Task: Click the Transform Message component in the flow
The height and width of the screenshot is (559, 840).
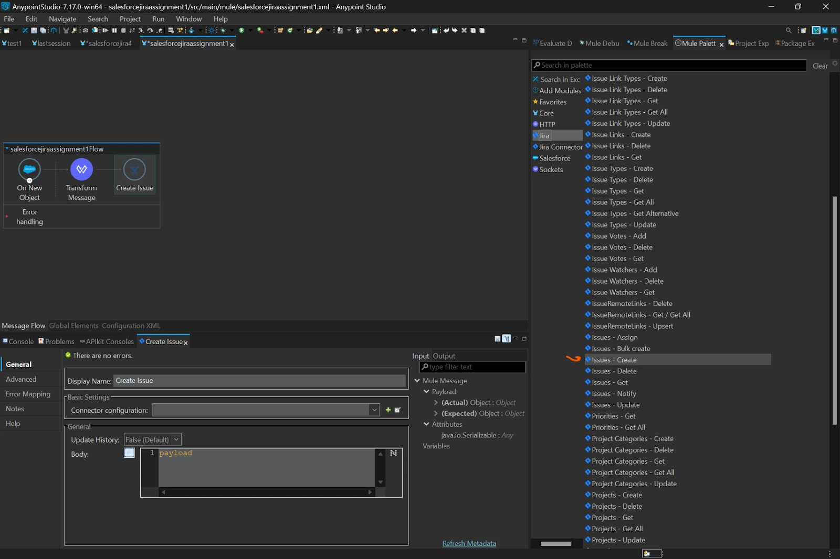Action: (x=81, y=169)
